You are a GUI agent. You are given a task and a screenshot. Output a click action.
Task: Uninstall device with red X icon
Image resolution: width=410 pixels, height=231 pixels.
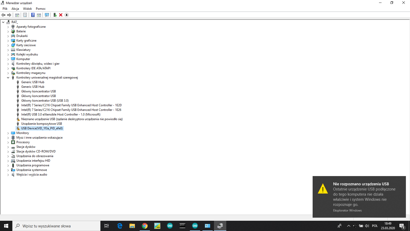(x=61, y=15)
